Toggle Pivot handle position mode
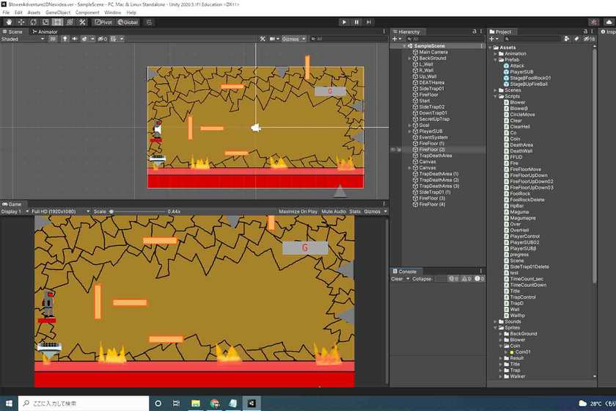616x411 pixels. tap(103, 22)
